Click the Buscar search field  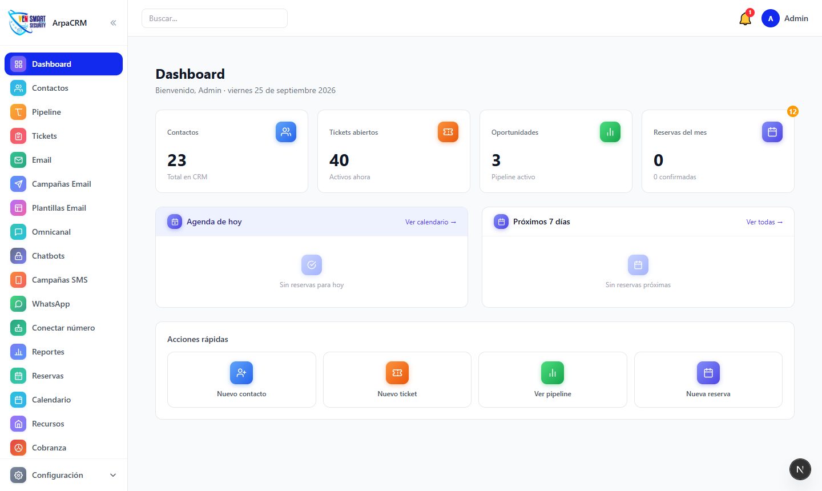(x=215, y=18)
